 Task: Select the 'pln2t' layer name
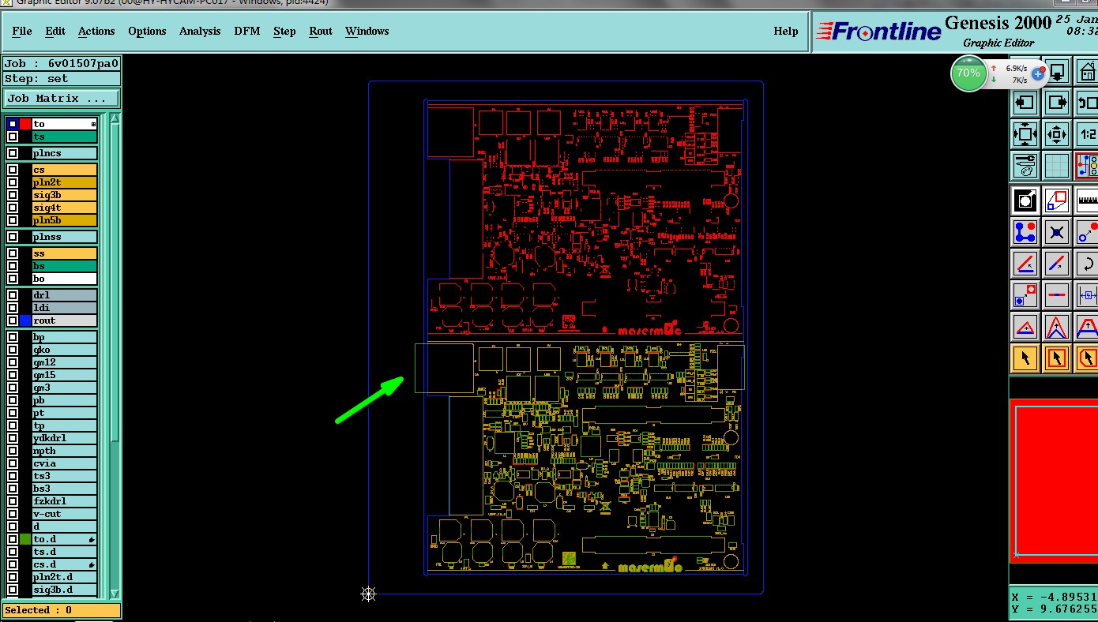64,182
